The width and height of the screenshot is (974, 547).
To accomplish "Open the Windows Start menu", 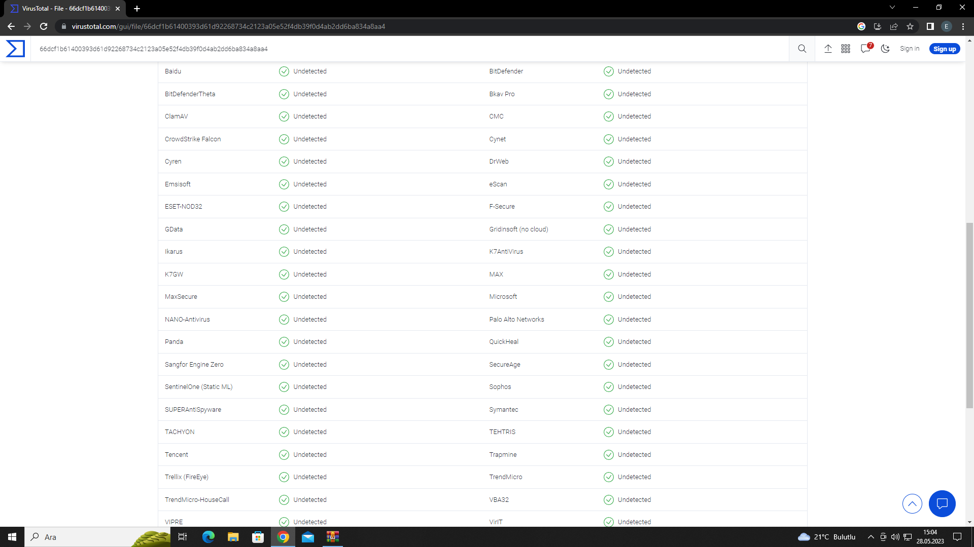I will tap(12, 537).
